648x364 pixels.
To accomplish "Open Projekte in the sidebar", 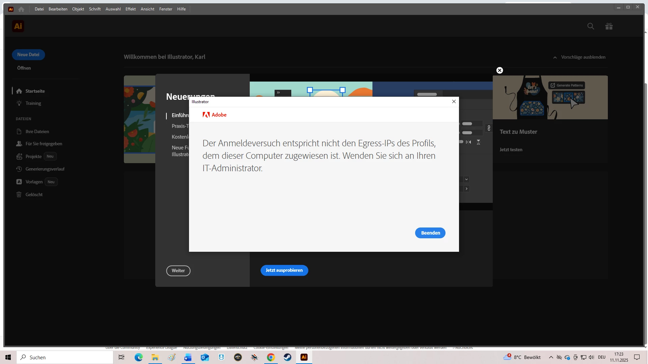I will 33,156.
